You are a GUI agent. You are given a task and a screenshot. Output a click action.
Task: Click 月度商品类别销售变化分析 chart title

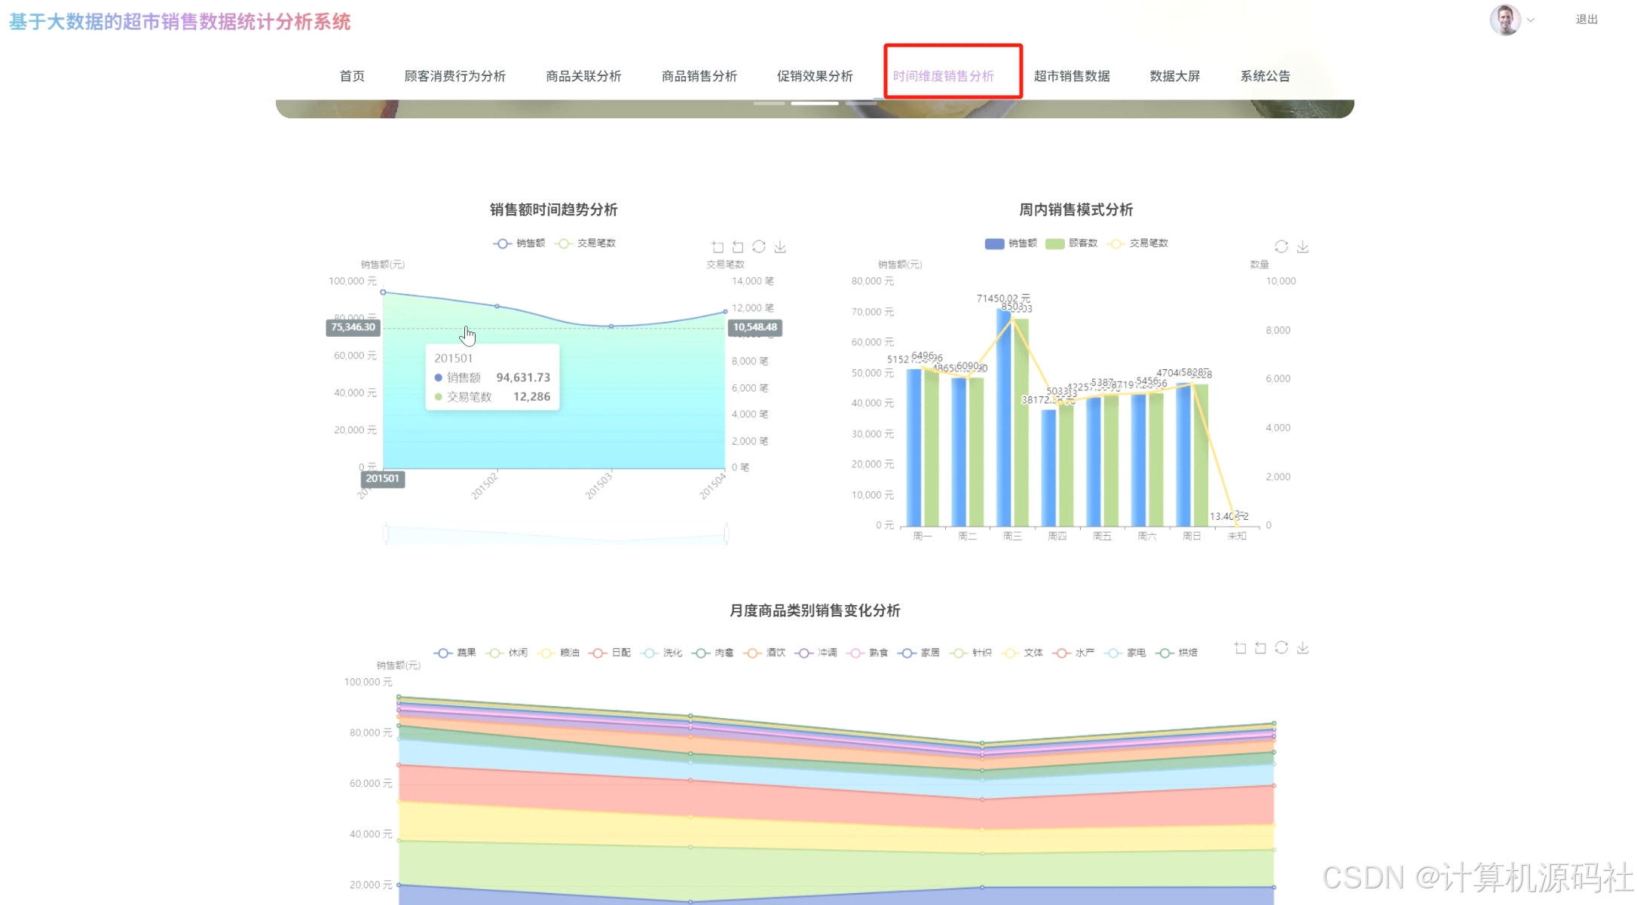click(815, 610)
